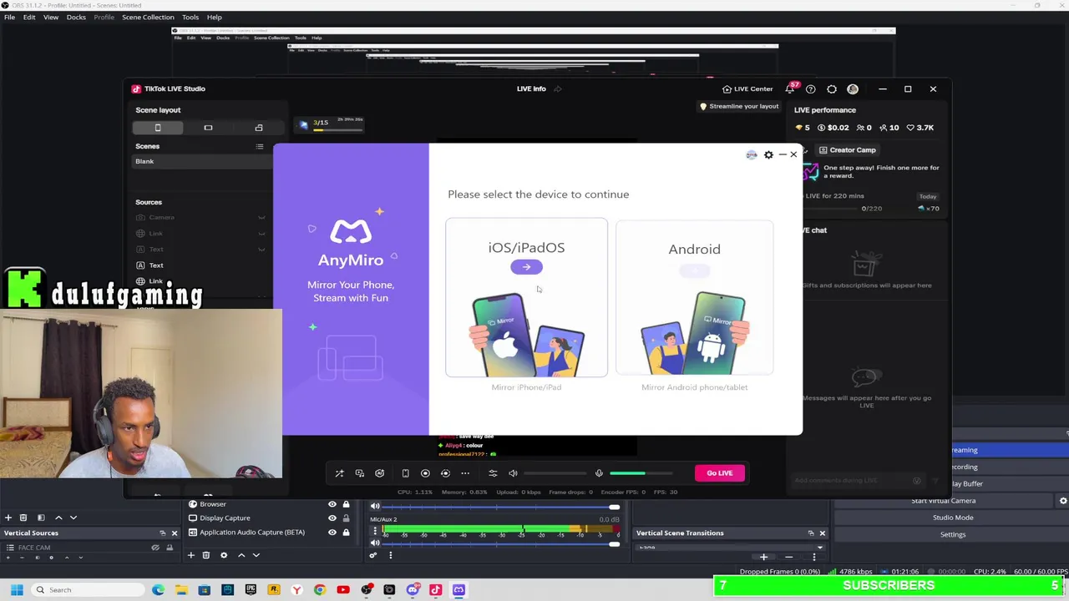
Task: Expand the Camera source options
Action: tap(261, 218)
